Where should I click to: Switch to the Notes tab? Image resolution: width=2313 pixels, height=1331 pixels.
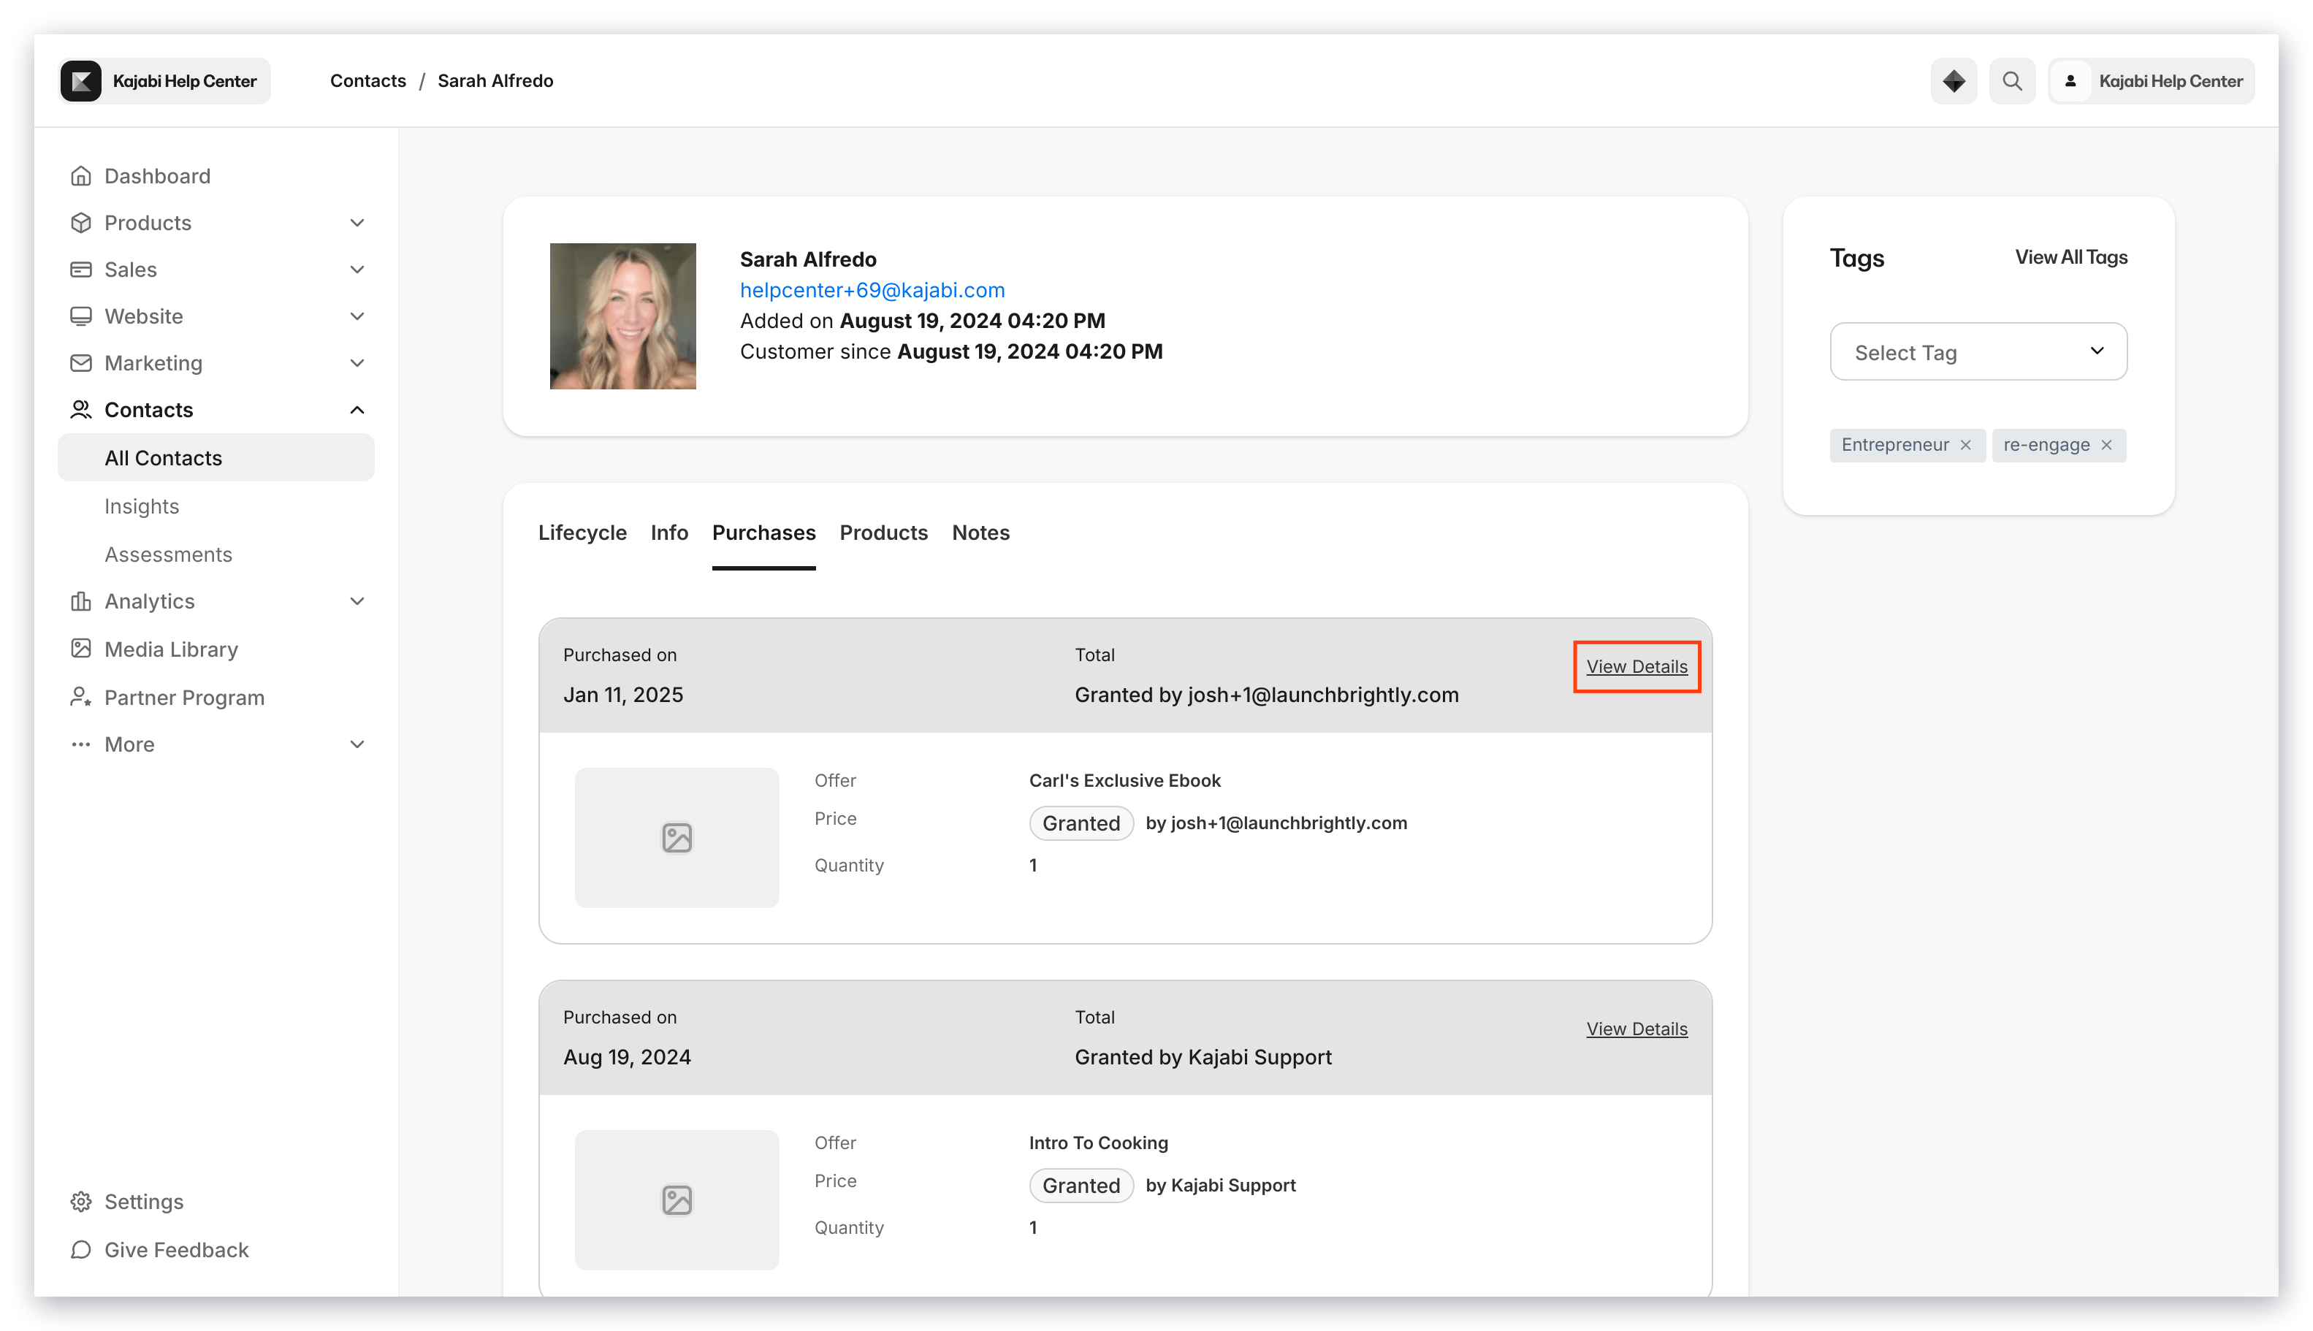point(980,532)
